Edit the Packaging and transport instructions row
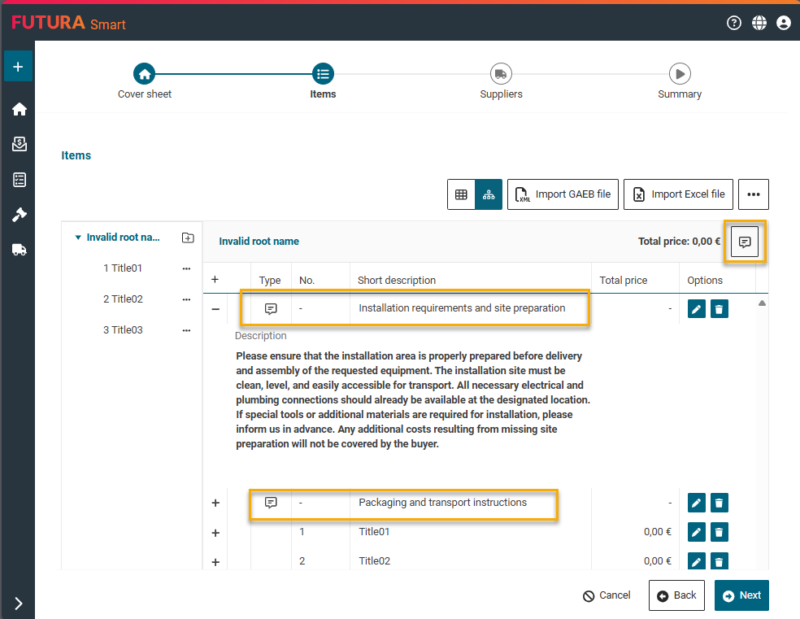800x619 pixels. coord(696,503)
